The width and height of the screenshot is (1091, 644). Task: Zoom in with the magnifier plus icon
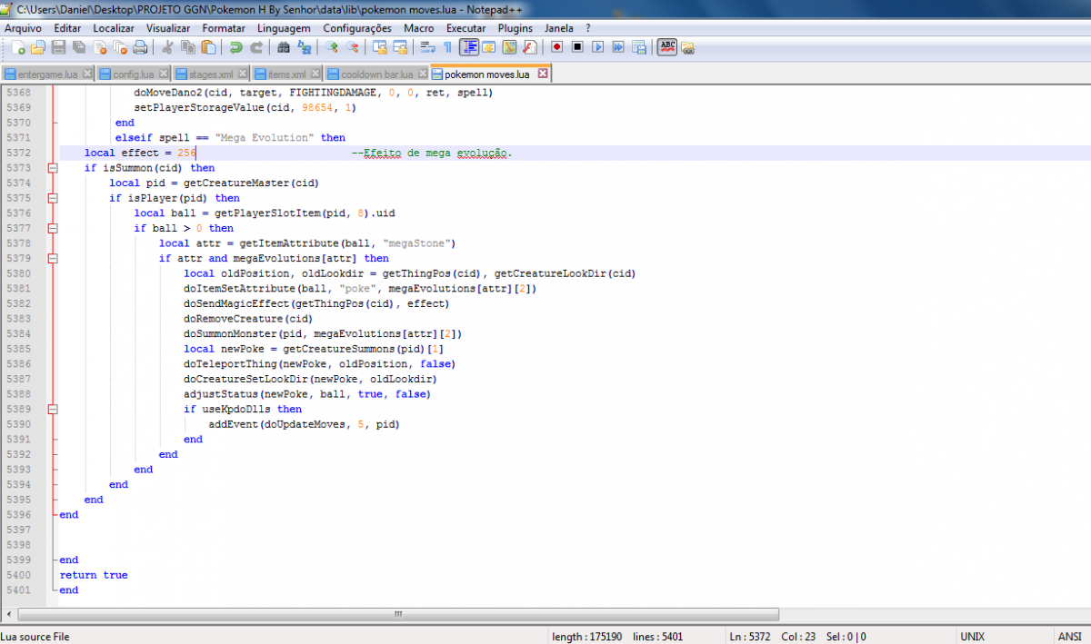[x=331, y=46]
